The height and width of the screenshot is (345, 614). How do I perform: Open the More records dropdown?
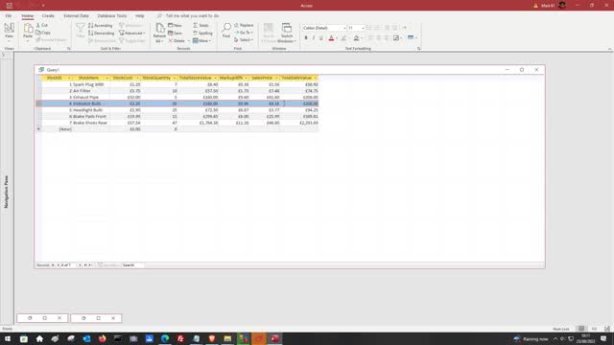202,40
